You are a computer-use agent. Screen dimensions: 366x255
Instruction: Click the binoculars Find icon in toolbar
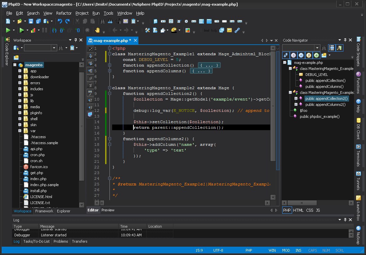pyautogui.click(x=102, y=21)
